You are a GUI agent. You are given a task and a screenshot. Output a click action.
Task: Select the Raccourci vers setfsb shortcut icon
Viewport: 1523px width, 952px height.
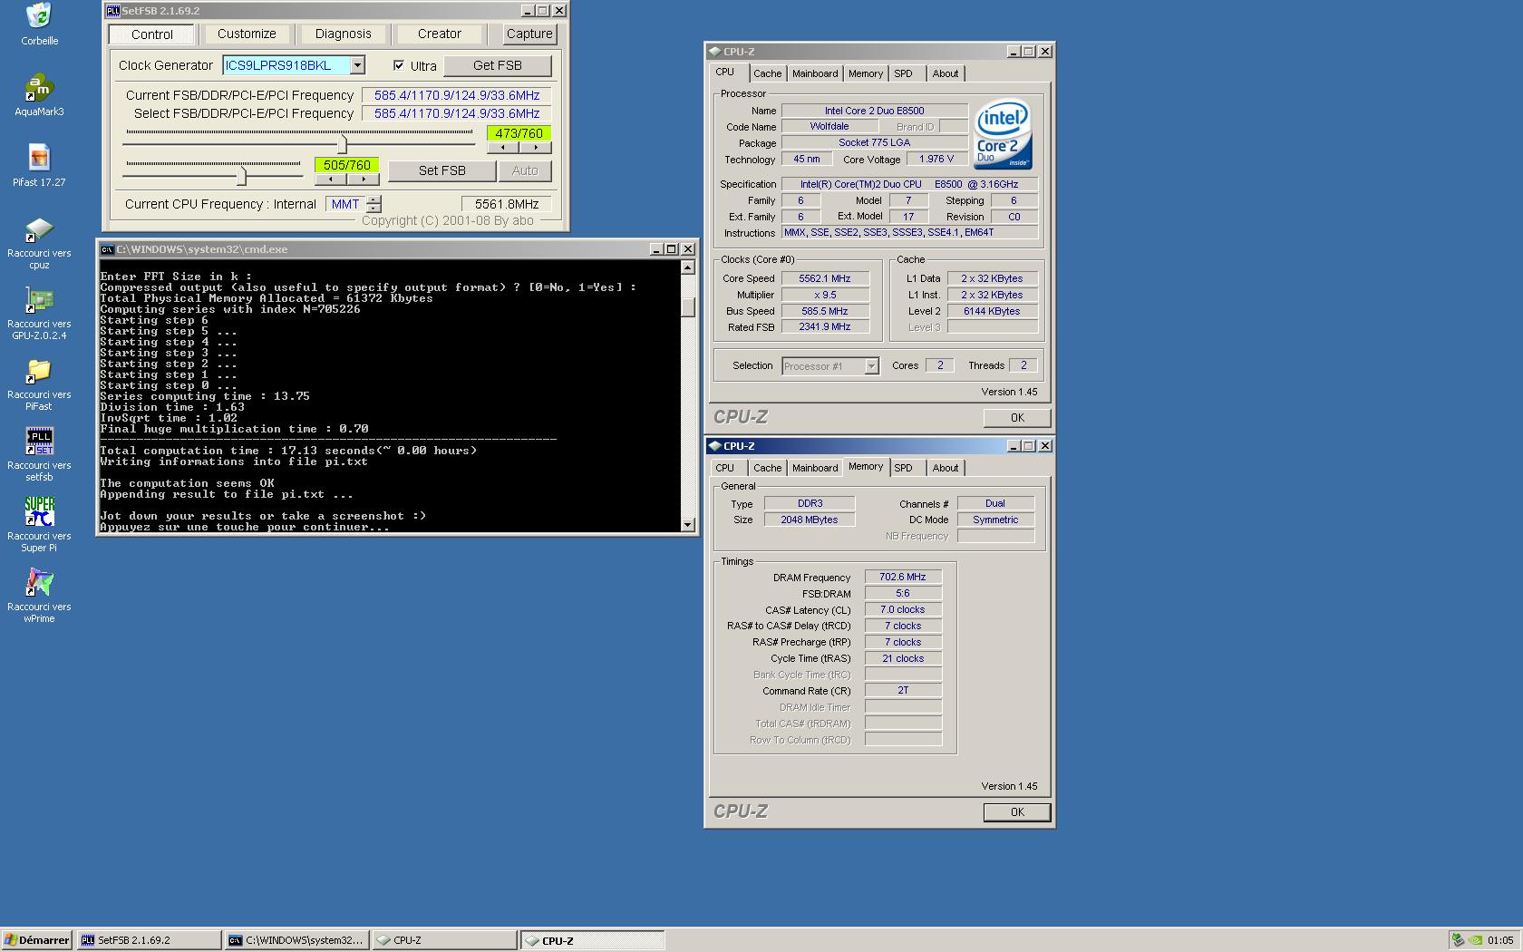tap(39, 441)
